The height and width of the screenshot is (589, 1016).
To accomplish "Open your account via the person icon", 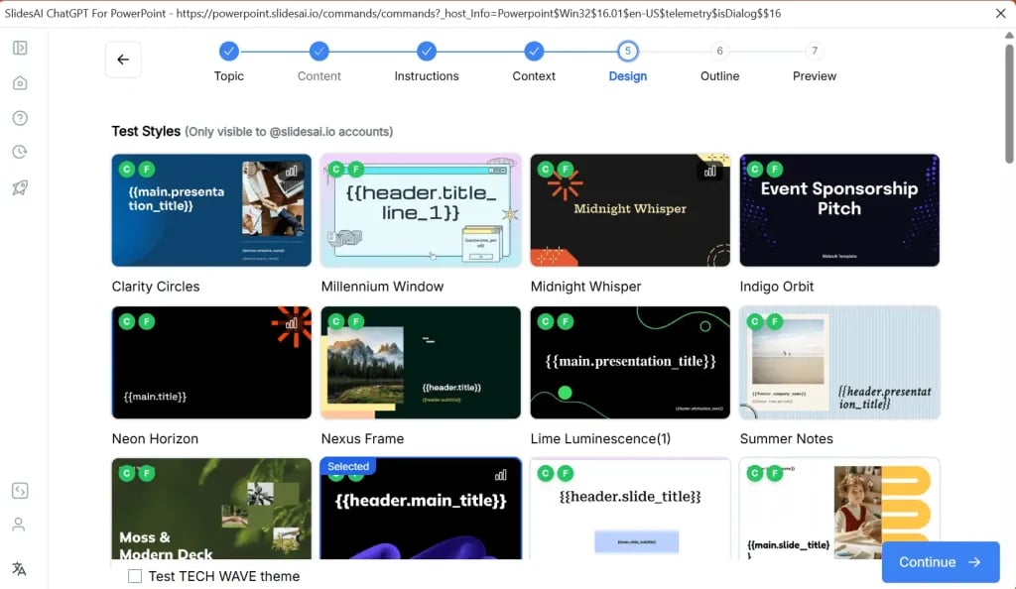I will tap(20, 525).
